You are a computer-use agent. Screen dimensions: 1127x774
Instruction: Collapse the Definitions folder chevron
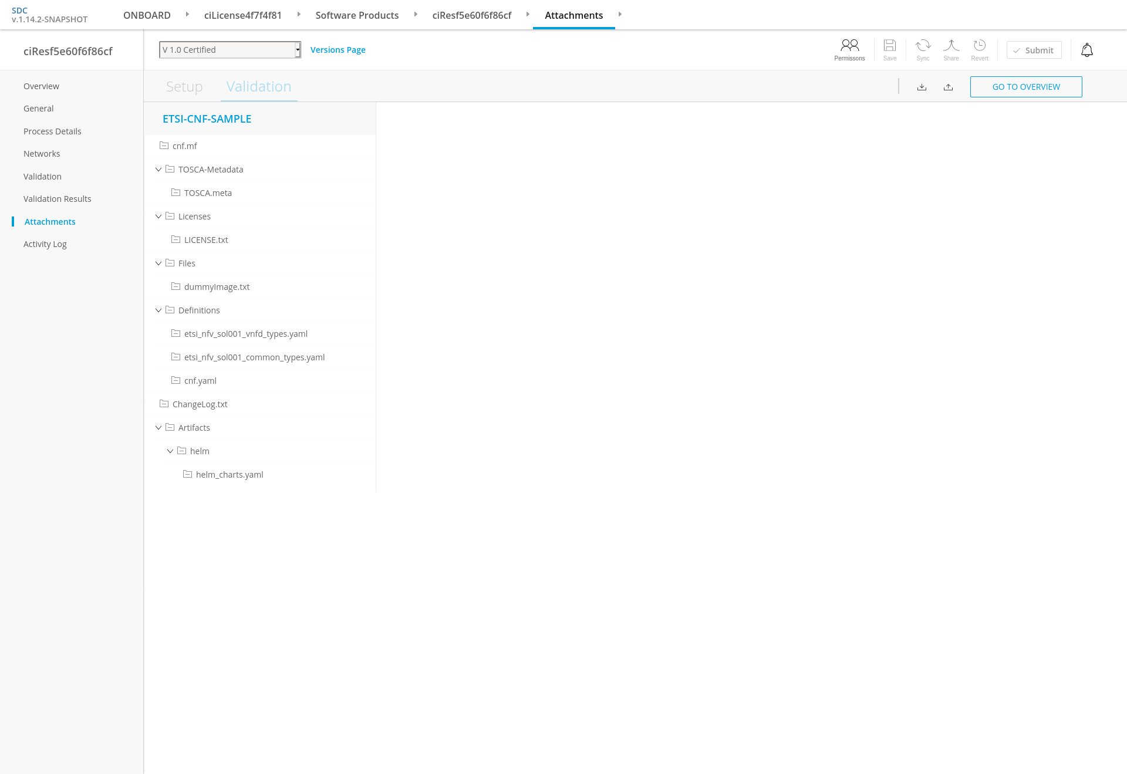(x=158, y=310)
